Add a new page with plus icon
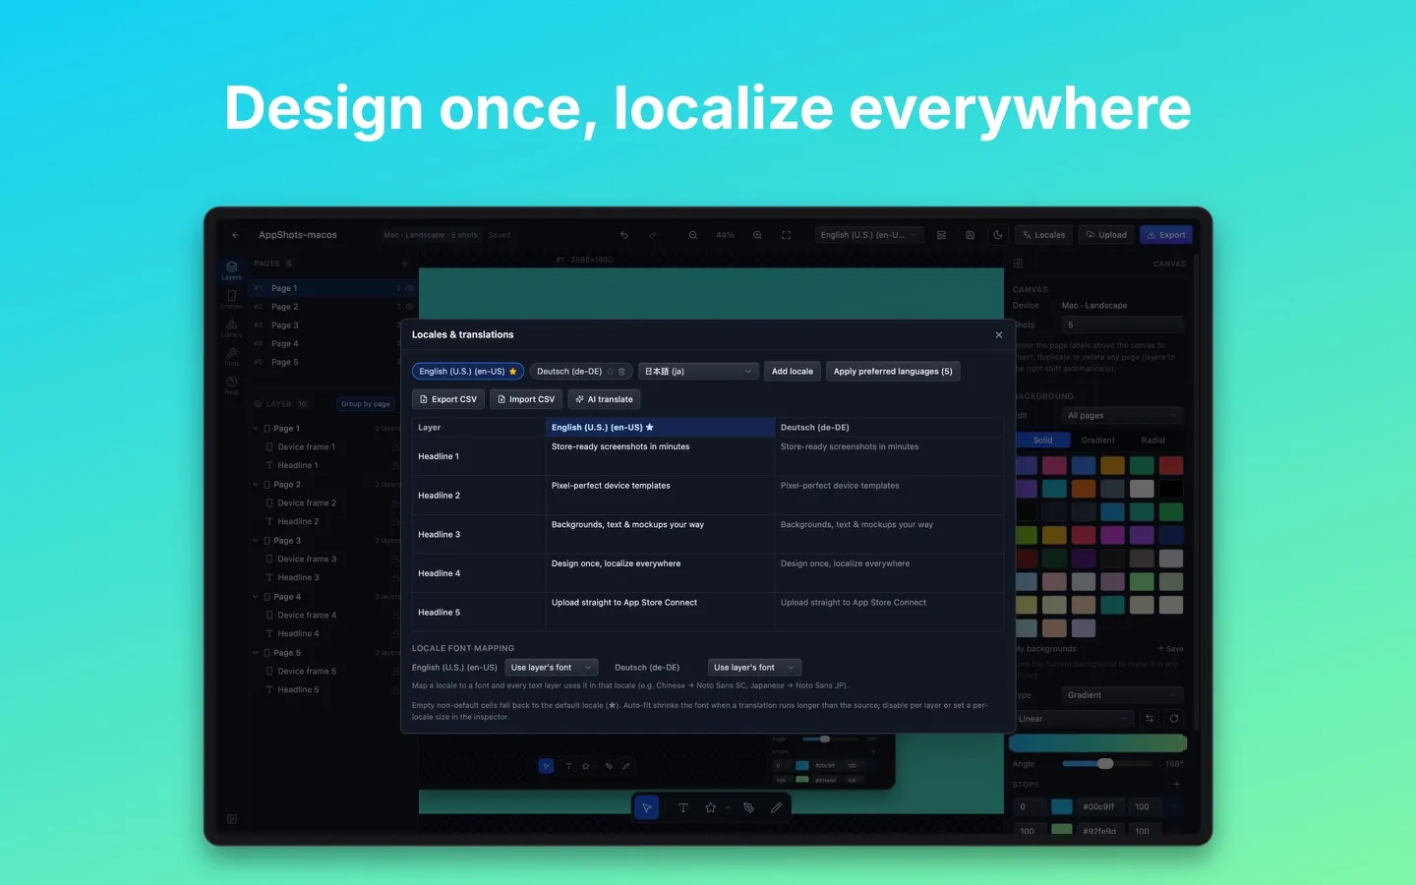 click(404, 264)
